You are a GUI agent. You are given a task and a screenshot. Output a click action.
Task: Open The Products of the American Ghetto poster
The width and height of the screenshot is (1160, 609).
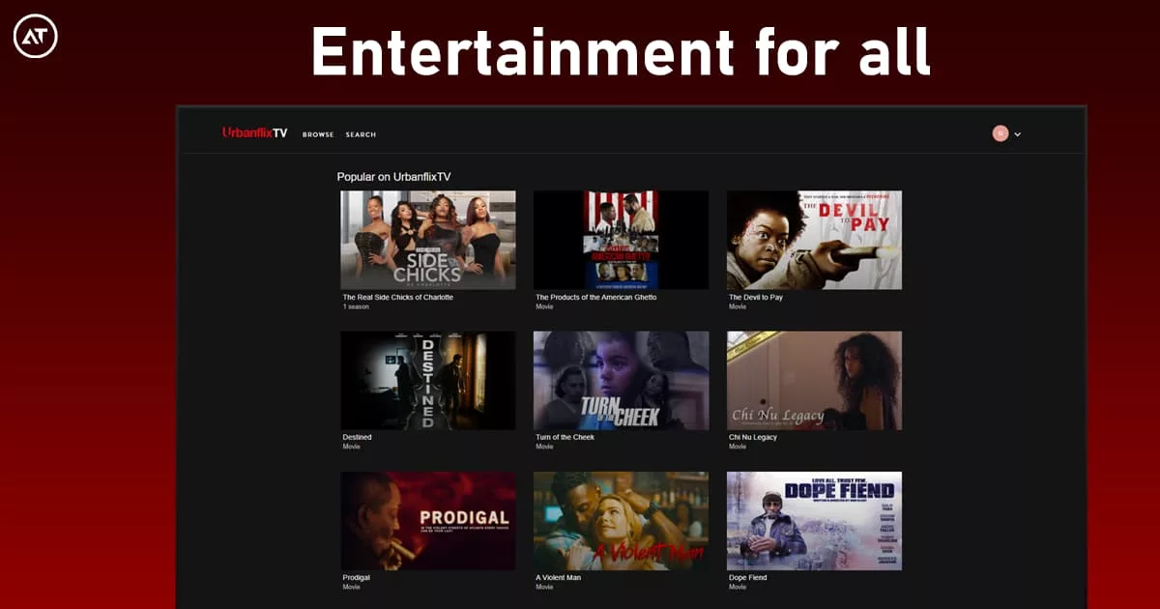pos(621,240)
